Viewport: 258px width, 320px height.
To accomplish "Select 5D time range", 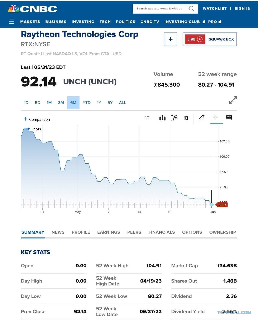I will (x=38, y=103).
